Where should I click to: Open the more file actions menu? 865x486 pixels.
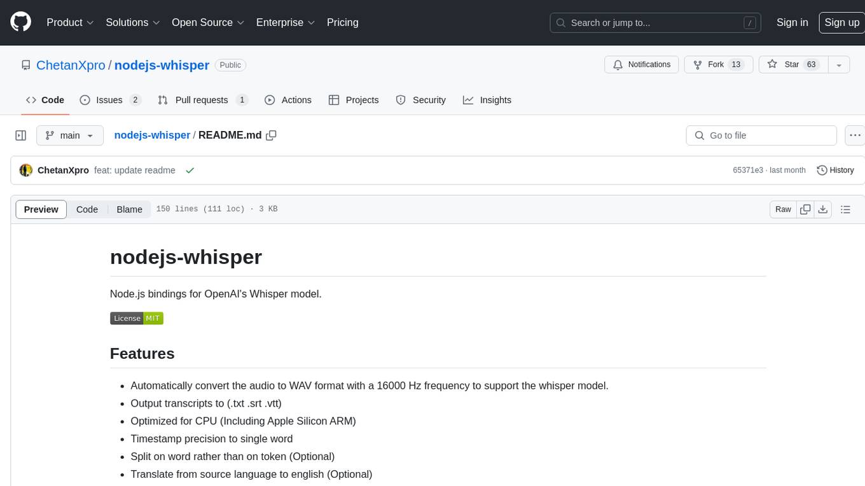855,135
